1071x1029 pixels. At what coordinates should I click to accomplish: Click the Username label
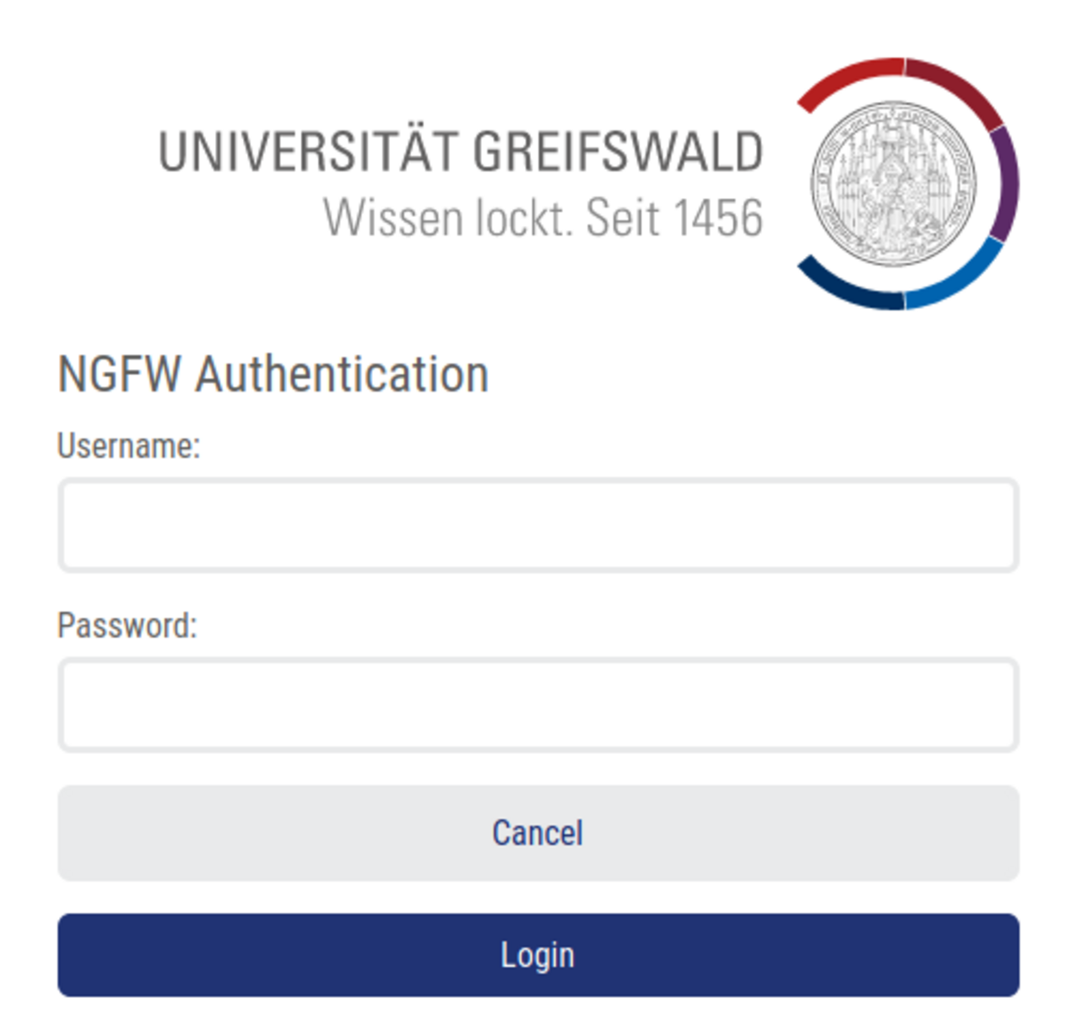point(129,445)
